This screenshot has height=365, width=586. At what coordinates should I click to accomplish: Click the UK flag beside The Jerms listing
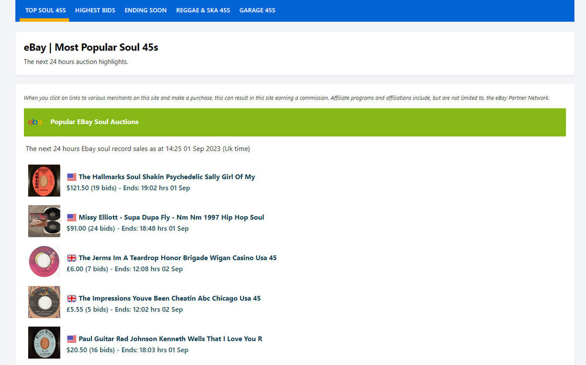(x=71, y=258)
